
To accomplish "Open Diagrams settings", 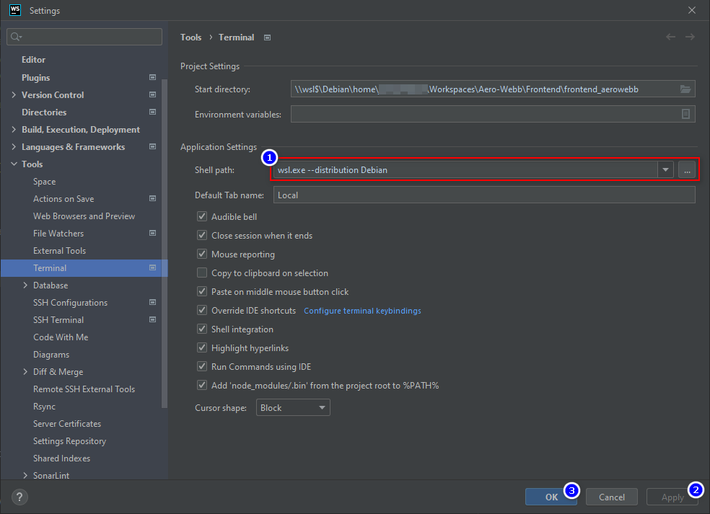I will (51, 354).
